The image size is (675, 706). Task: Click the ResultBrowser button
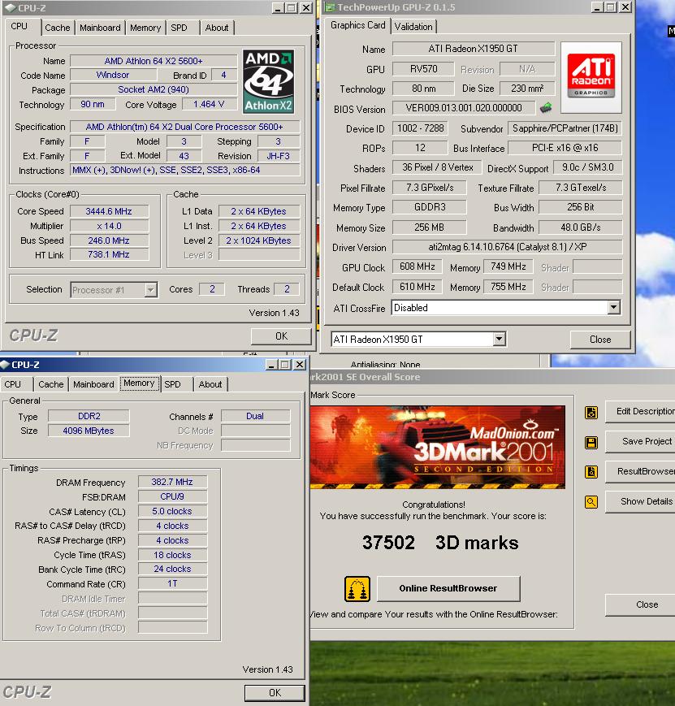(640, 471)
